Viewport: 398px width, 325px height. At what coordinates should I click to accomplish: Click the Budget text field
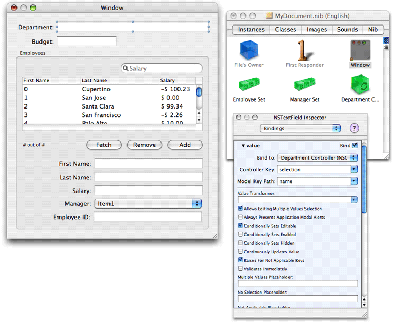(x=87, y=41)
